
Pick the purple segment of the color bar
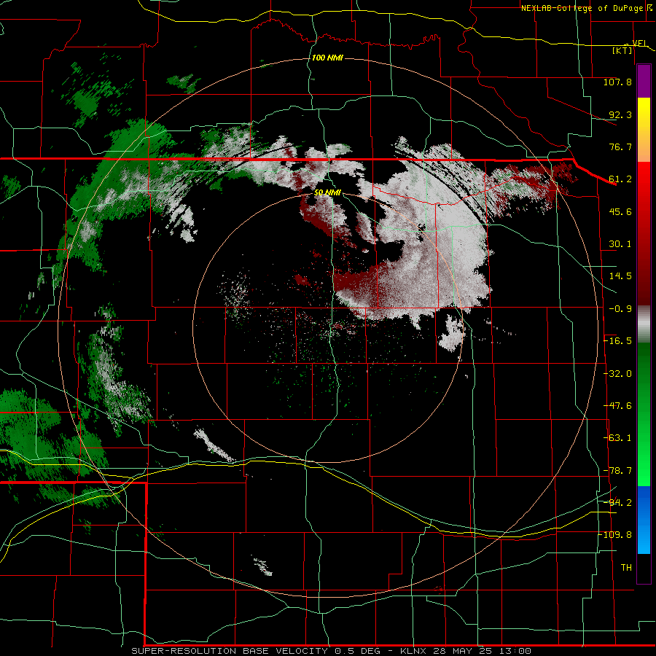pos(644,81)
